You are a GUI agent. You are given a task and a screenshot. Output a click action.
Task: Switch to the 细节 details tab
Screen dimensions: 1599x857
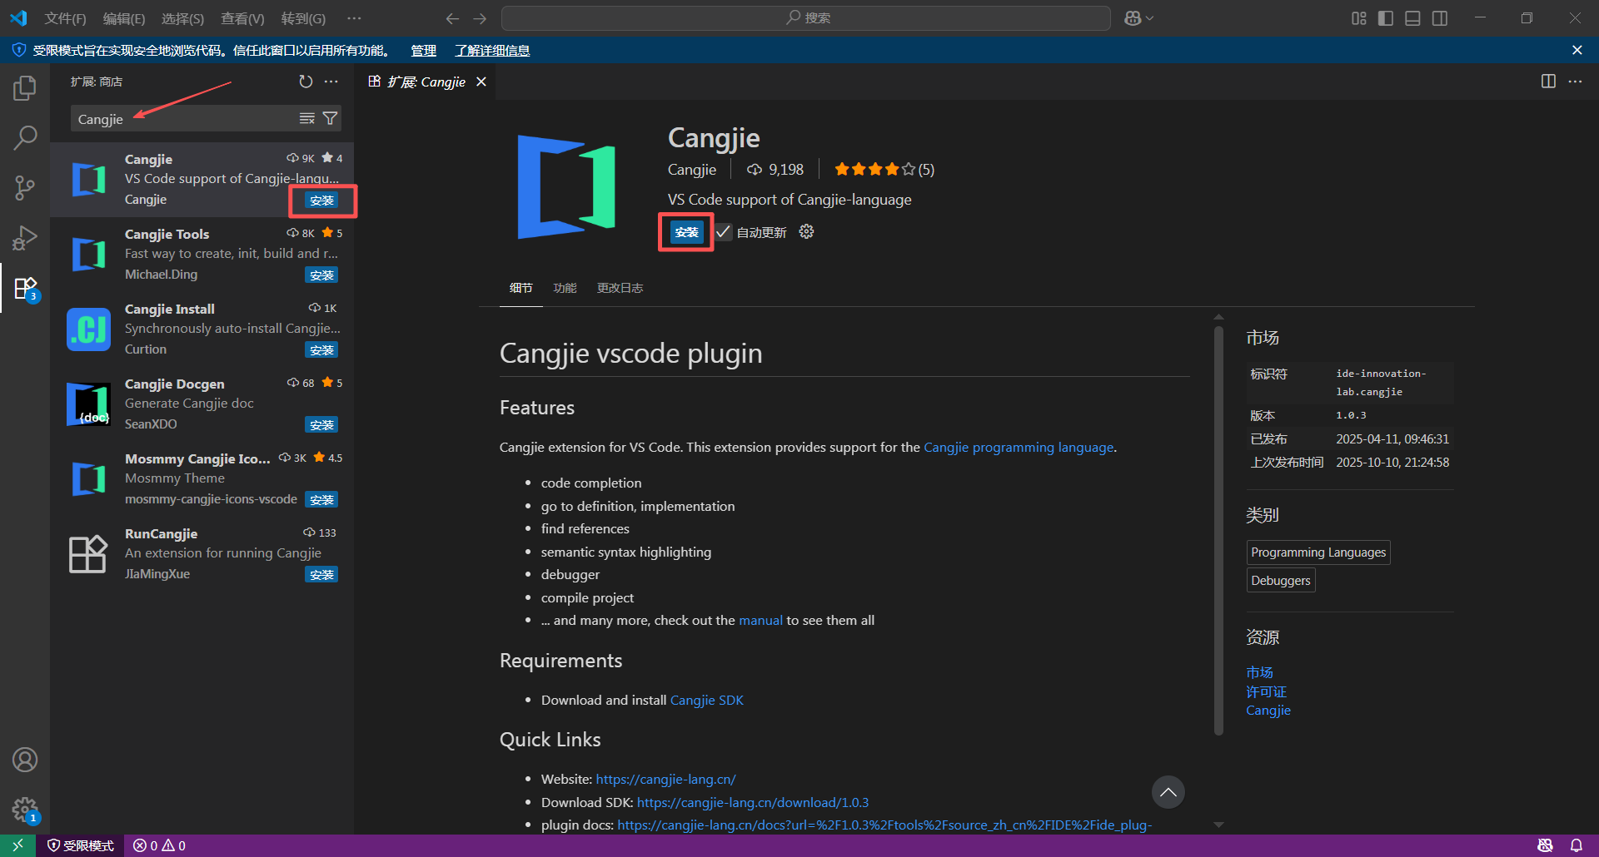click(521, 288)
